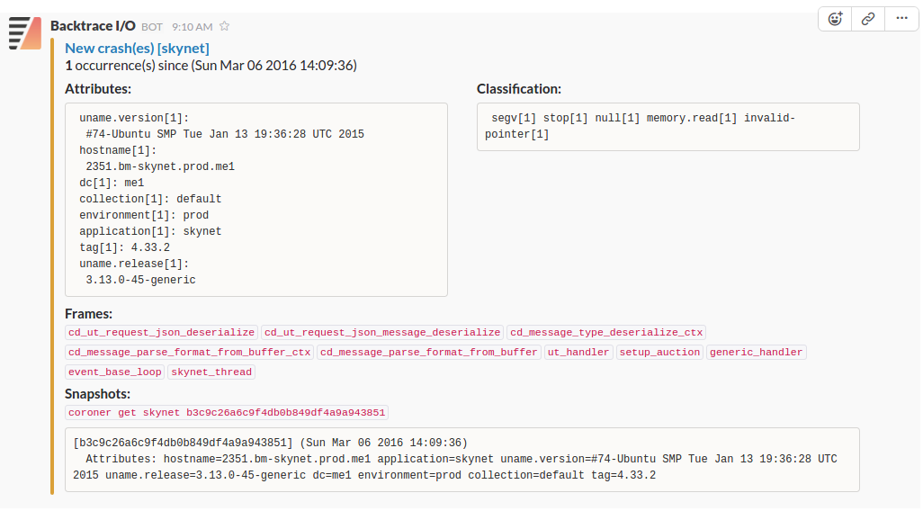Viewport: 923px width, 511px height.
Task: Select the cd_ut_request_json_deserialize frame
Action: tap(161, 333)
